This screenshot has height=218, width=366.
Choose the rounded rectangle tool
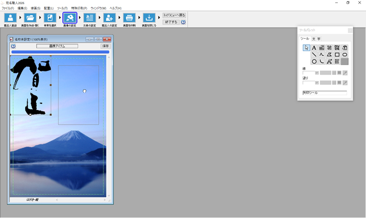click(x=345, y=55)
